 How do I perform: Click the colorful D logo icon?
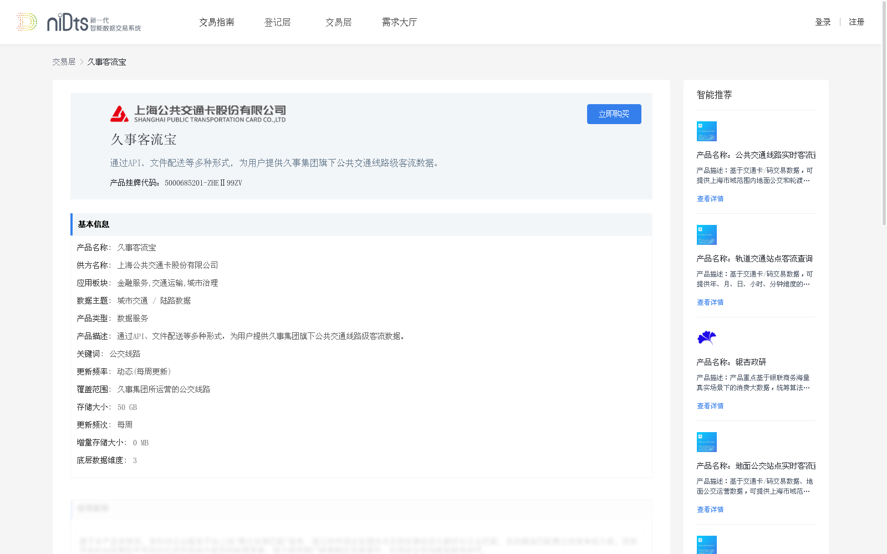pyautogui.click(x=27, y=22)
